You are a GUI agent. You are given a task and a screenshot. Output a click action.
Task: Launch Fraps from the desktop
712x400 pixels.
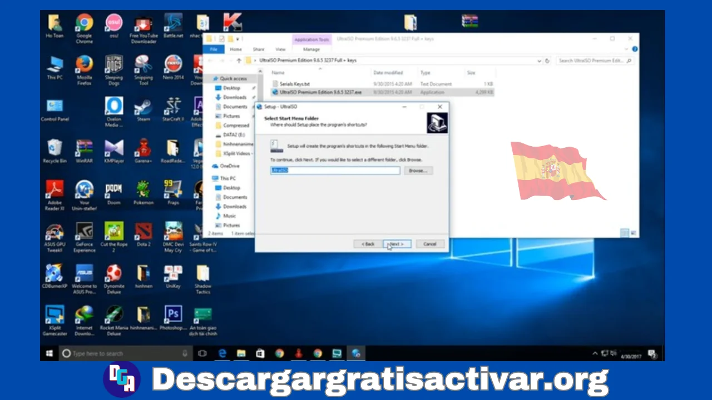(173, 193)
